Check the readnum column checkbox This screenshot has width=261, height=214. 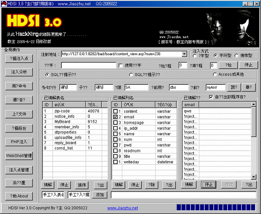[x=116, y=151]
